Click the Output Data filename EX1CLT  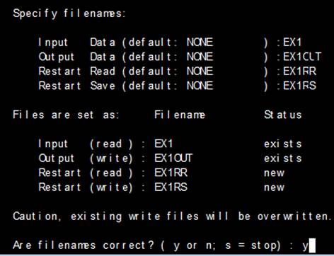point(302,57)
